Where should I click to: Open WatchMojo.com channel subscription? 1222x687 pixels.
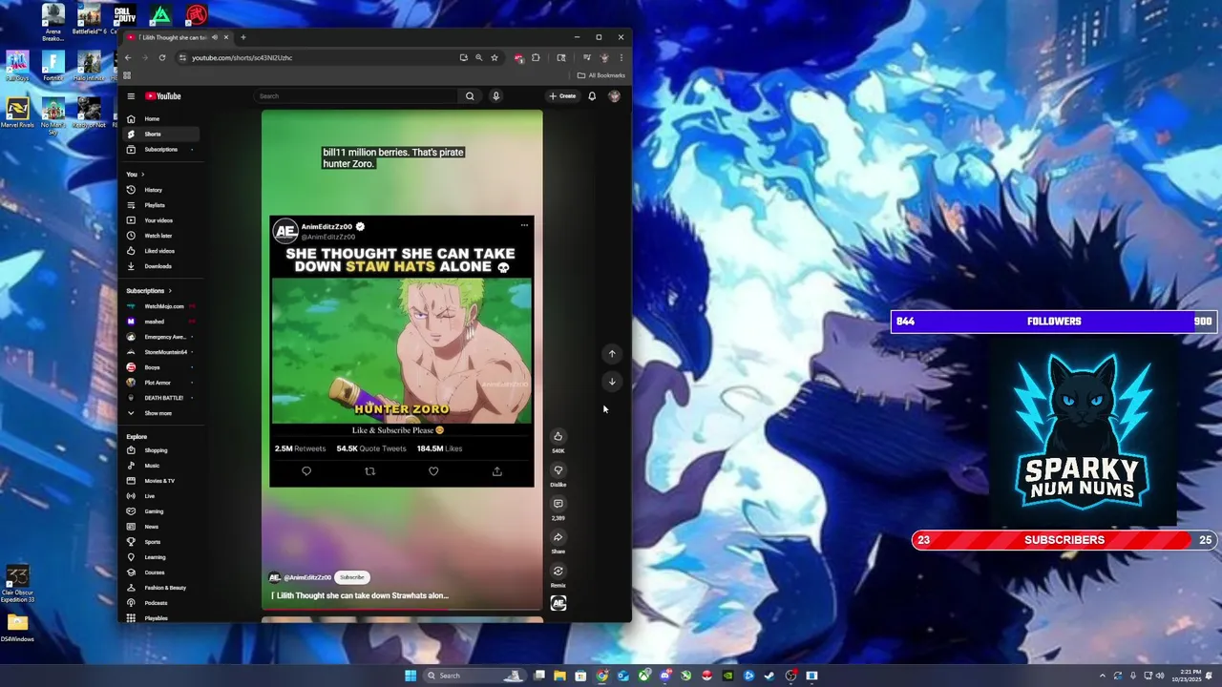pos(160,306)
